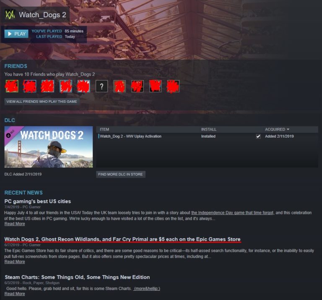The image size is (322, 300).
Task: Sort DLC using the Acquired column arrow
Action: 288,129
